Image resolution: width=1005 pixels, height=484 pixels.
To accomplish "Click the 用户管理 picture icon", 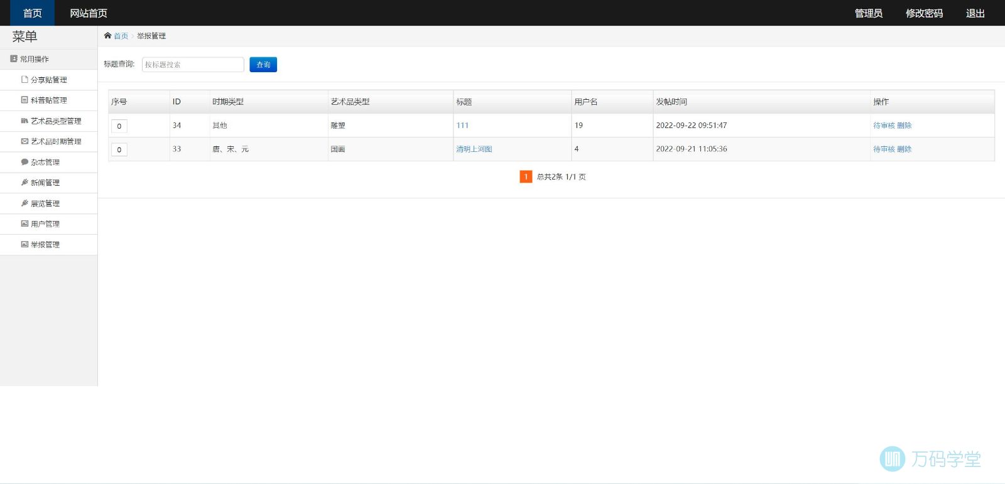I will pyautogui.click(x=24, y=223).
